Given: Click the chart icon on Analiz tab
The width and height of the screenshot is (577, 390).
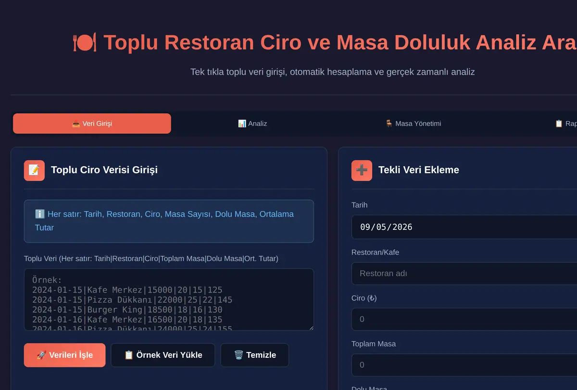Looking at the screenshot, I should pyautogui.click(x=242, y=124).
